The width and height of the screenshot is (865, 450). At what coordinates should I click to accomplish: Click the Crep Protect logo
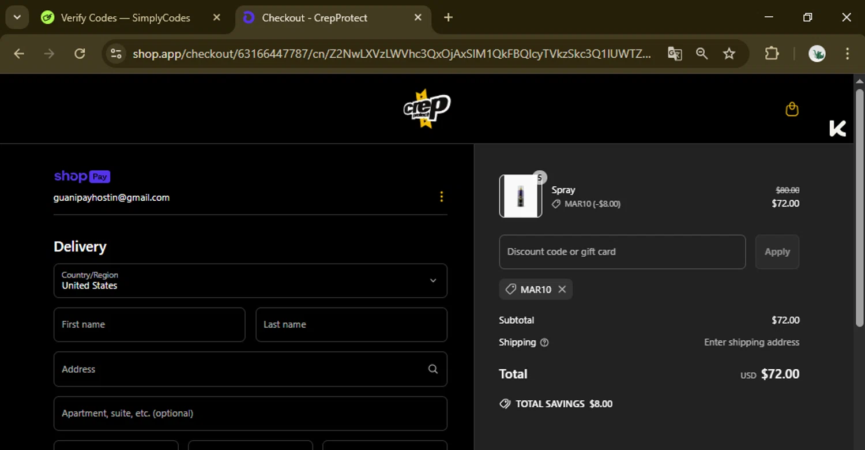pyautogui.click(x=427, y=108)
